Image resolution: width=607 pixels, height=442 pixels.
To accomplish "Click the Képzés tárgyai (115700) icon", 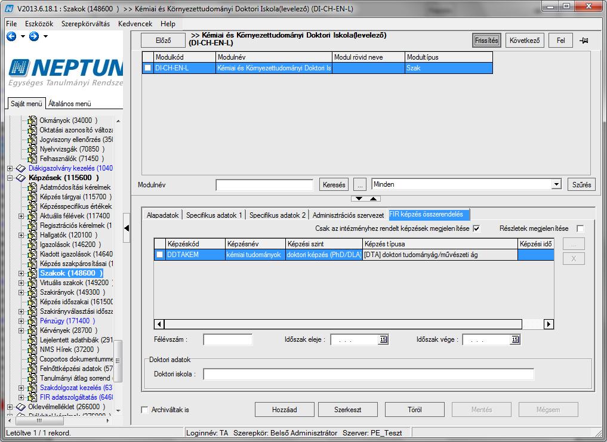I will pyautogui.click(x=32, y=197).
